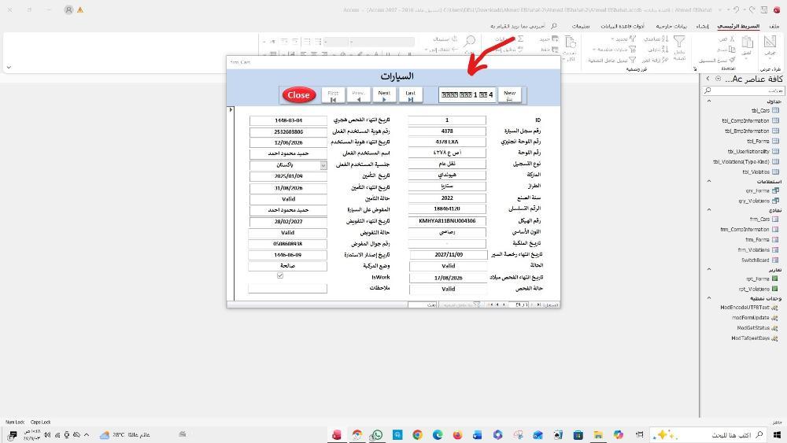The image size is (787, 443).
Task: Open the إنشاء ribbon tab
Action: coord(703,26)
